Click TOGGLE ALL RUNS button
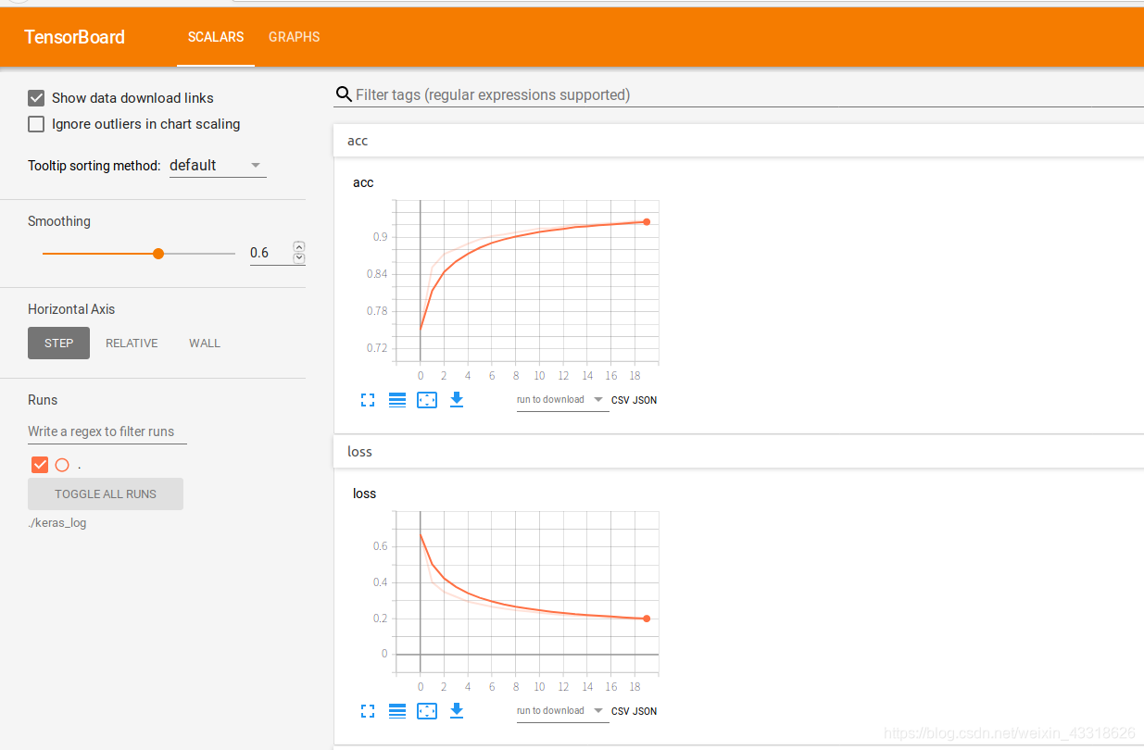This screenshot has width=1144, height=750. click(106, 494)
